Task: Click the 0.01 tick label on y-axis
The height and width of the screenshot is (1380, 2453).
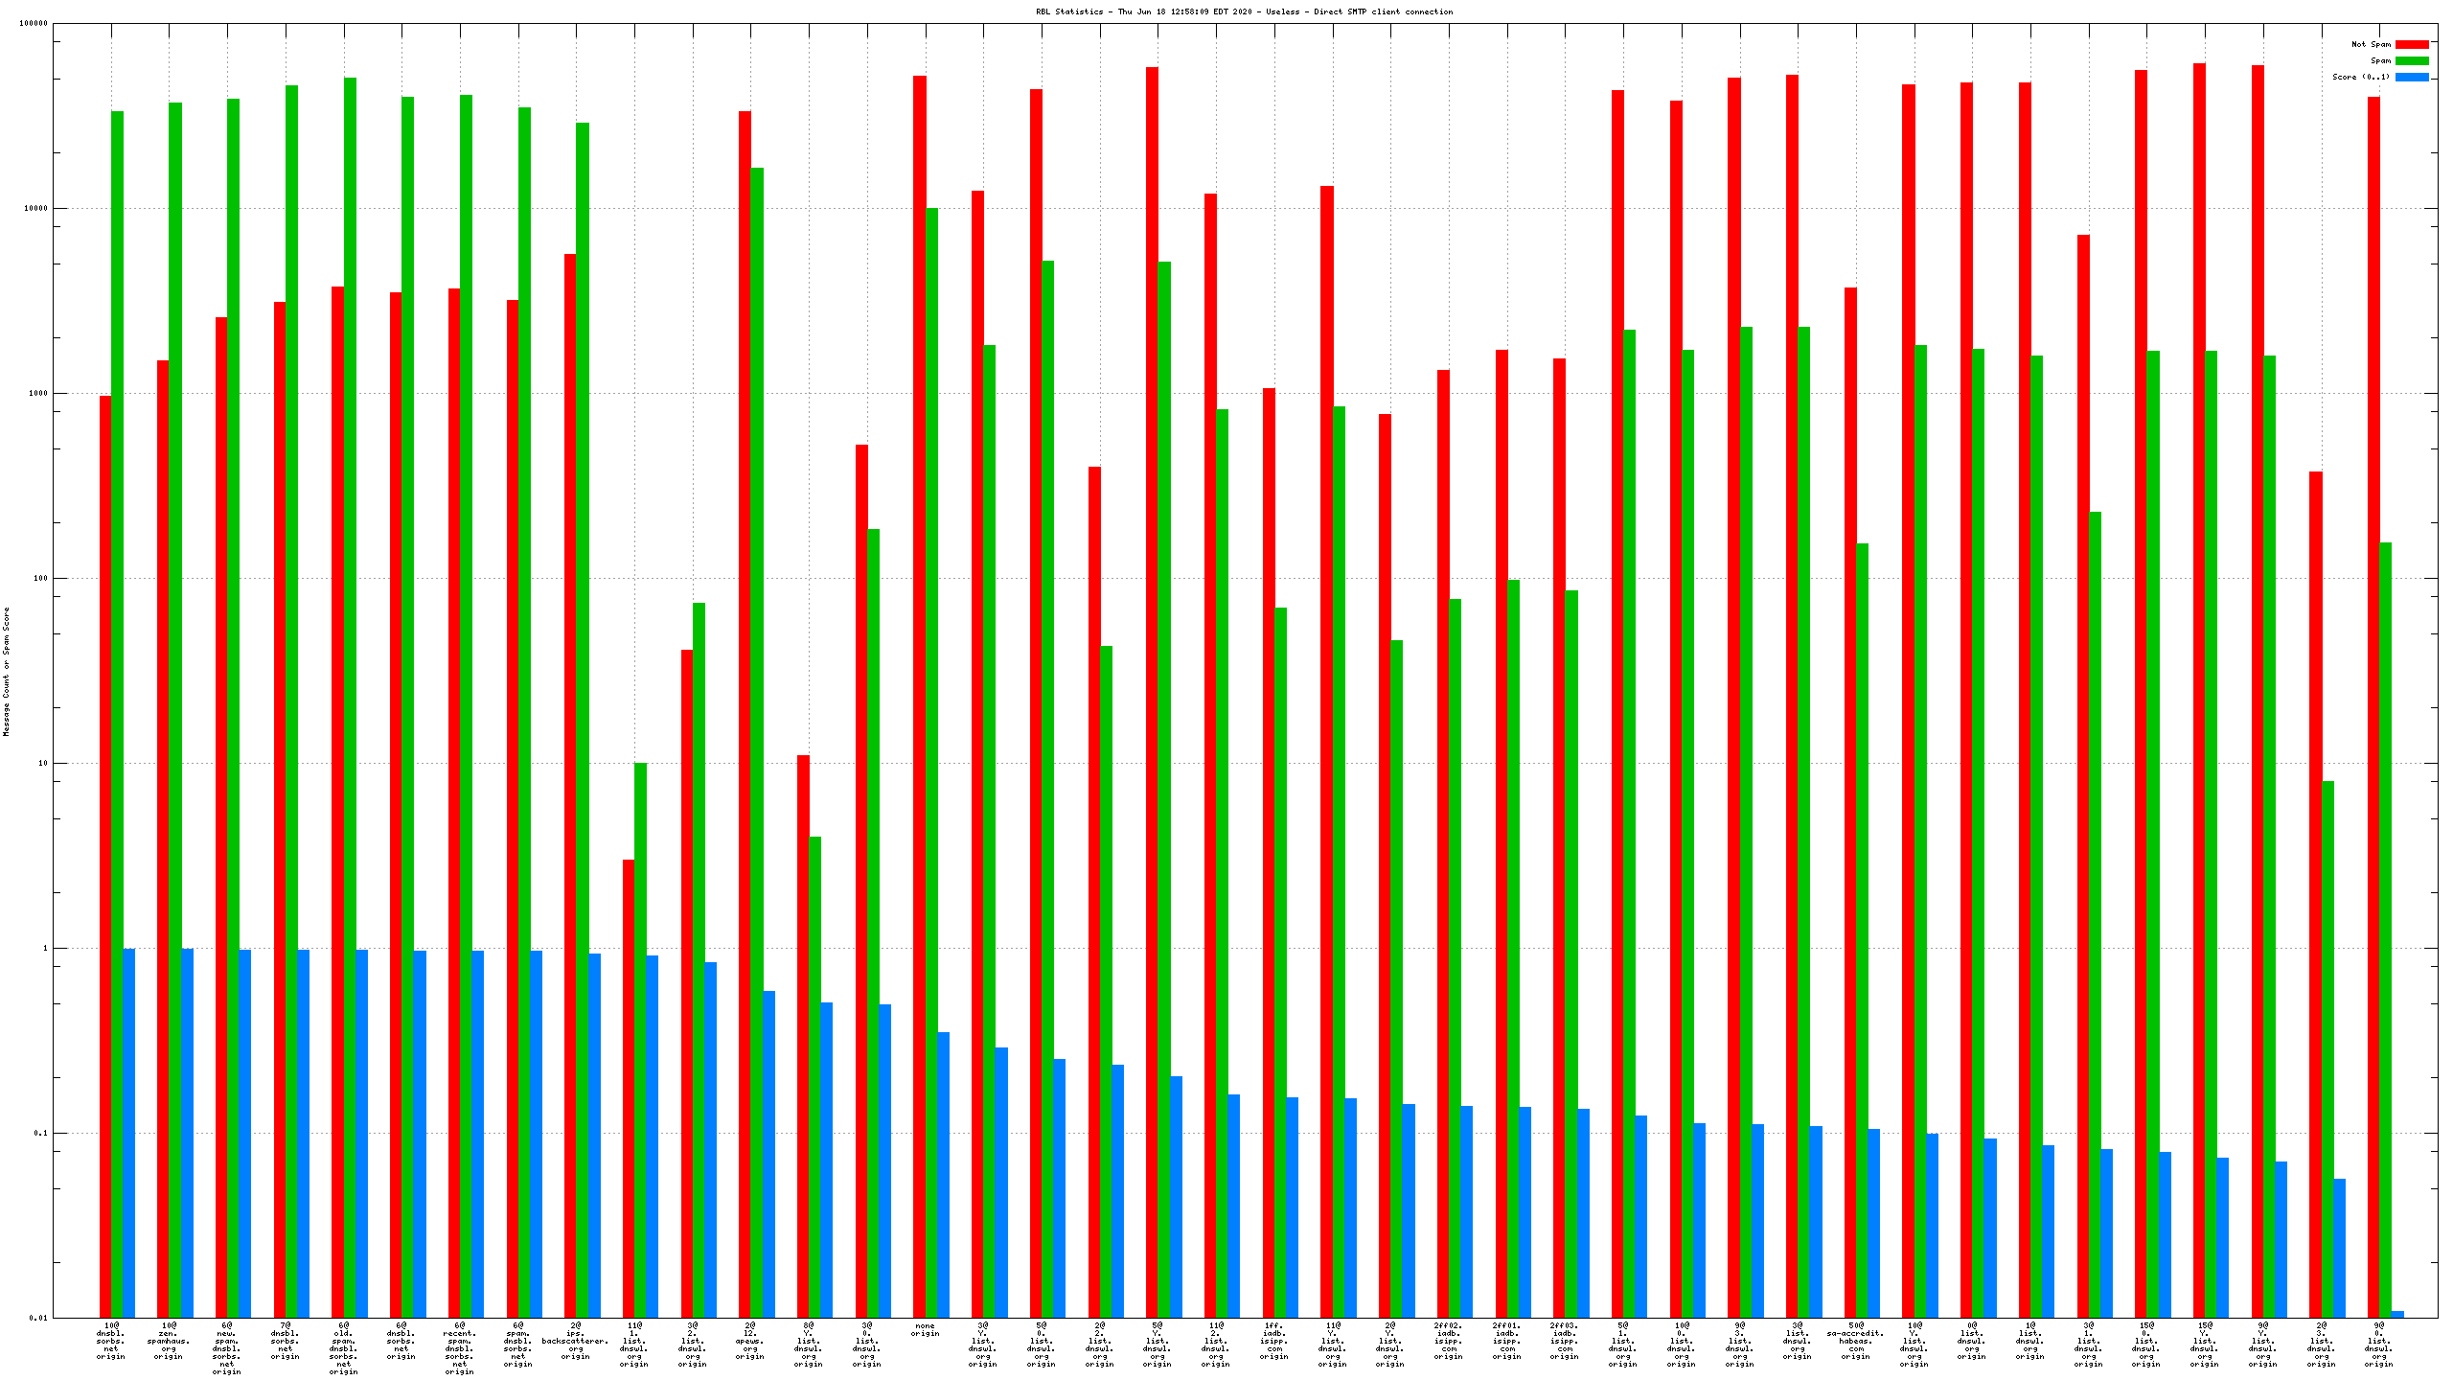Action: [38, 1318]
